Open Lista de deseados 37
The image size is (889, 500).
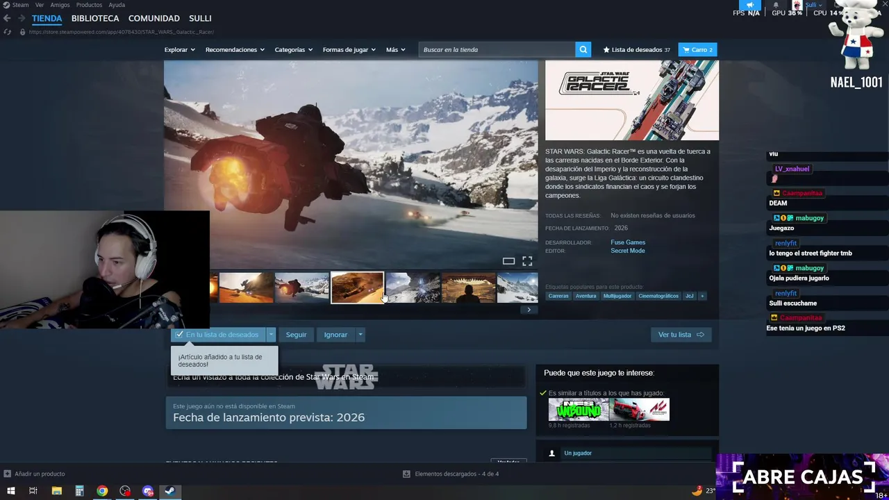click(x=637, y=49)
